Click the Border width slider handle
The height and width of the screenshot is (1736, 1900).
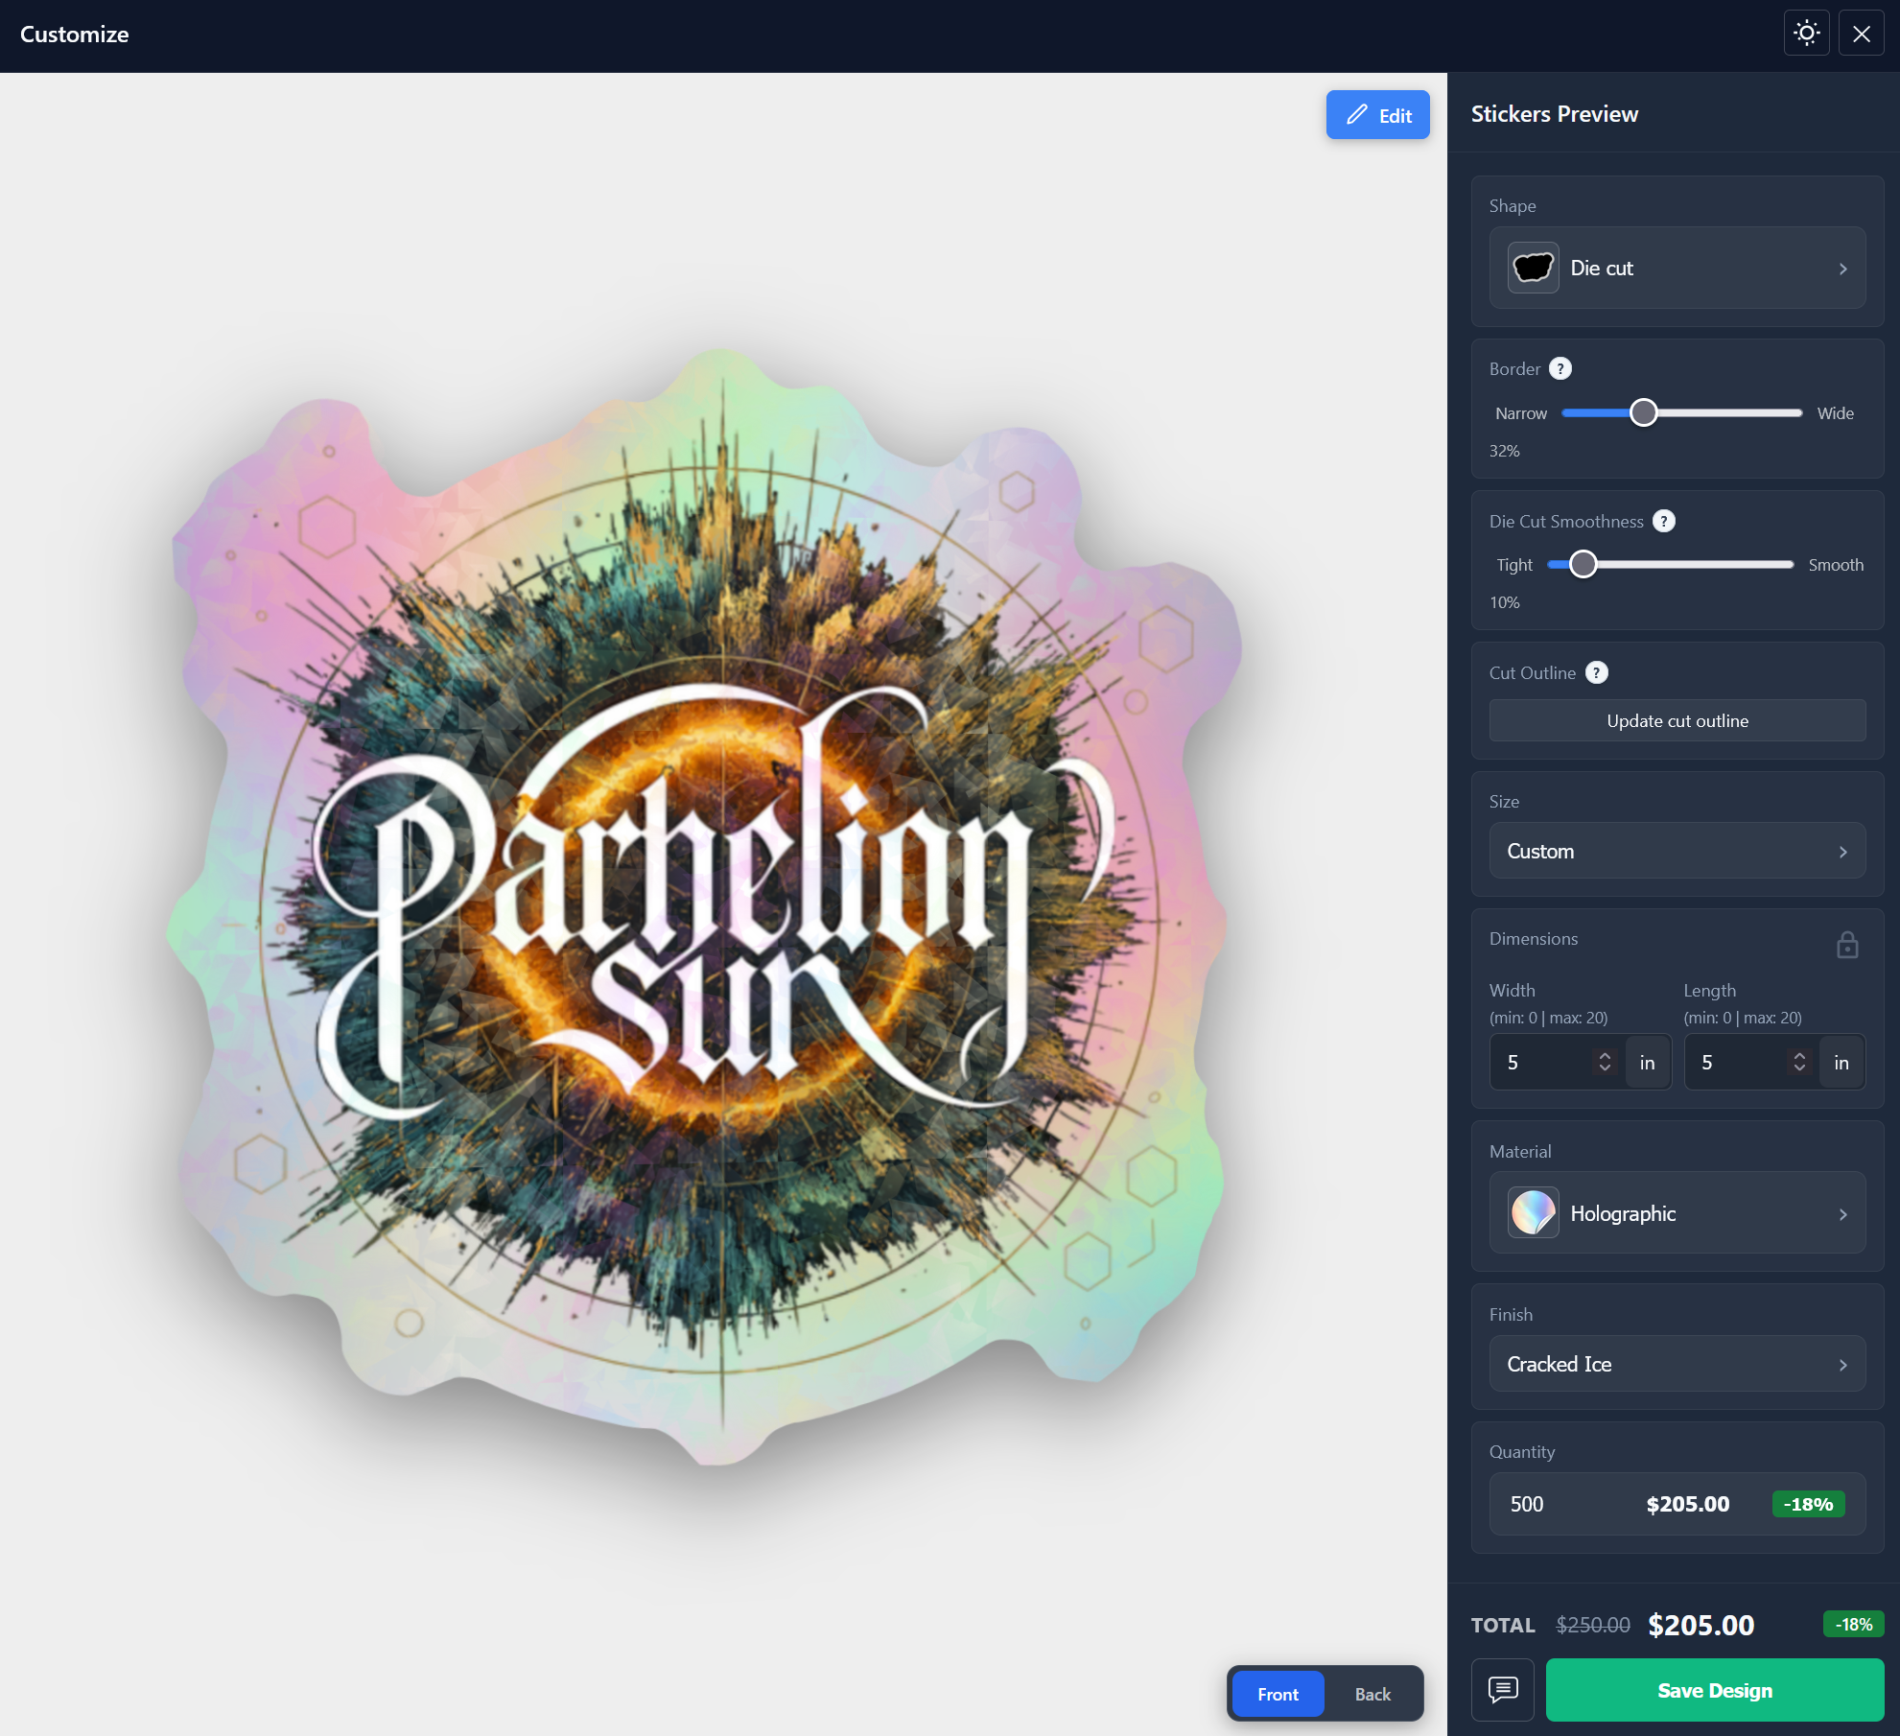[1643, 412]
